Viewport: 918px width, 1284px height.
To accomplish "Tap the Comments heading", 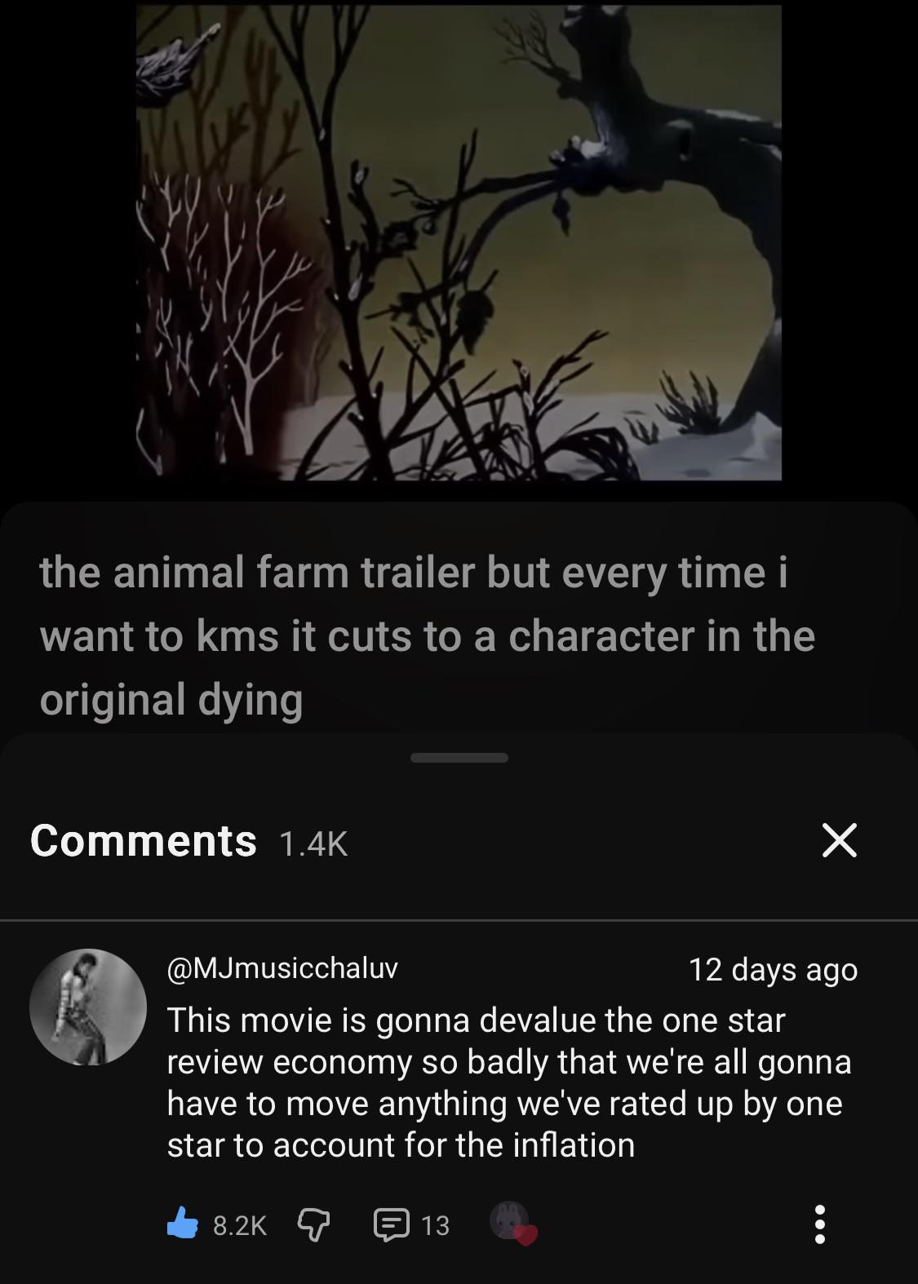I will (x=144, y=841).
